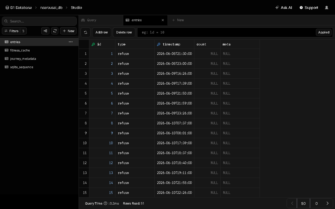
Task: Select the entries table in sidebar
Action: 39,42
